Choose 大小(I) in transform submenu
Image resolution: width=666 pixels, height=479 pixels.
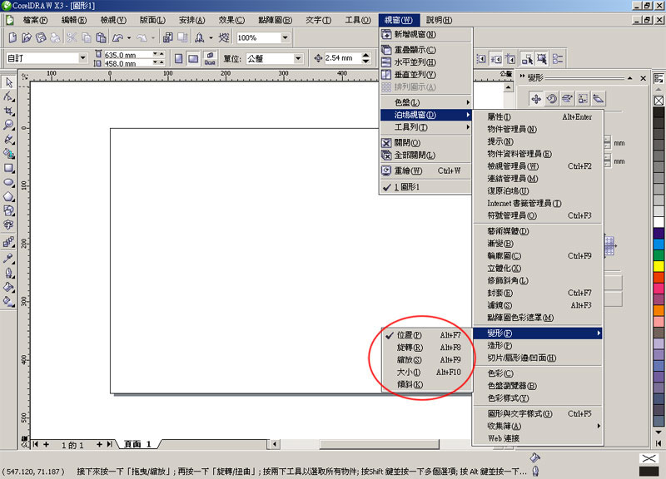[426, 372]
